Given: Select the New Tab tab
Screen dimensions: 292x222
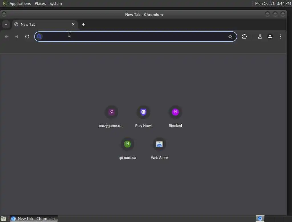Looking at the screenshot, I should [45, 25].
